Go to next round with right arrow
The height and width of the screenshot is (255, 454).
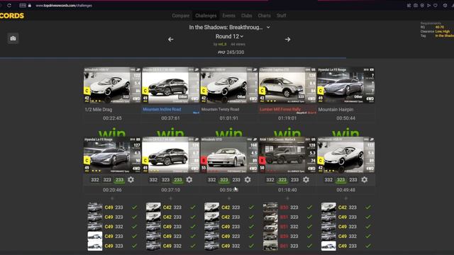[287, 40]
